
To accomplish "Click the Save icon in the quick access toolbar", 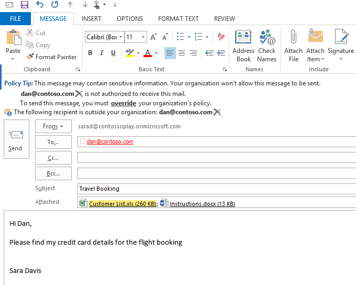I will coord(24,5).
